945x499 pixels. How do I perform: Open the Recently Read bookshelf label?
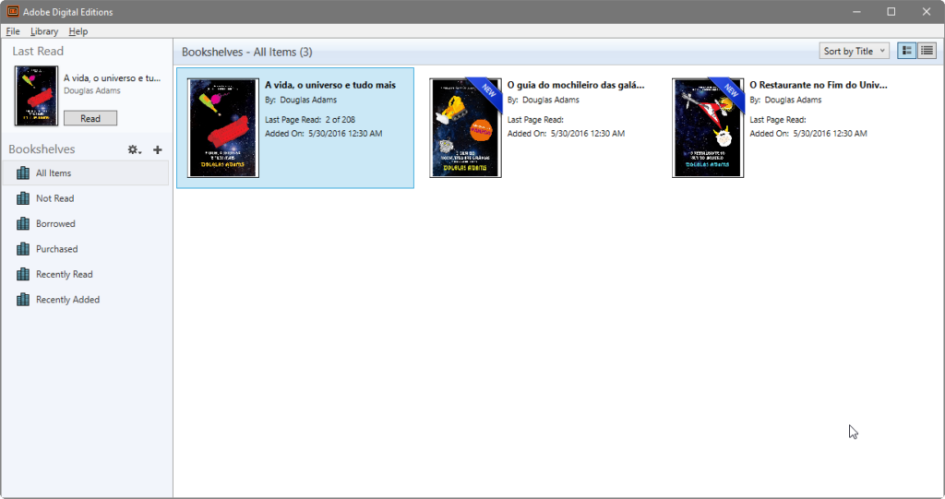pyautogui.click(x=65, y=274)
